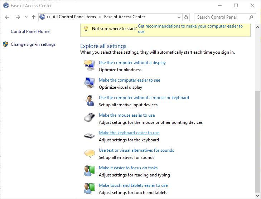
Task: Go back using the Back arrow
Action: coord(8,17)
